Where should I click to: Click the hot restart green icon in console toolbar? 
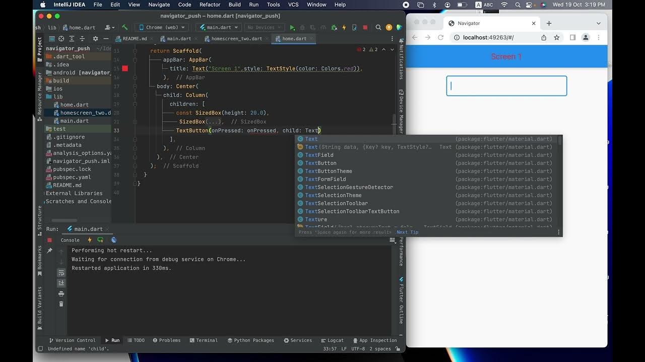pyautogui.click(x=100, y=240)
